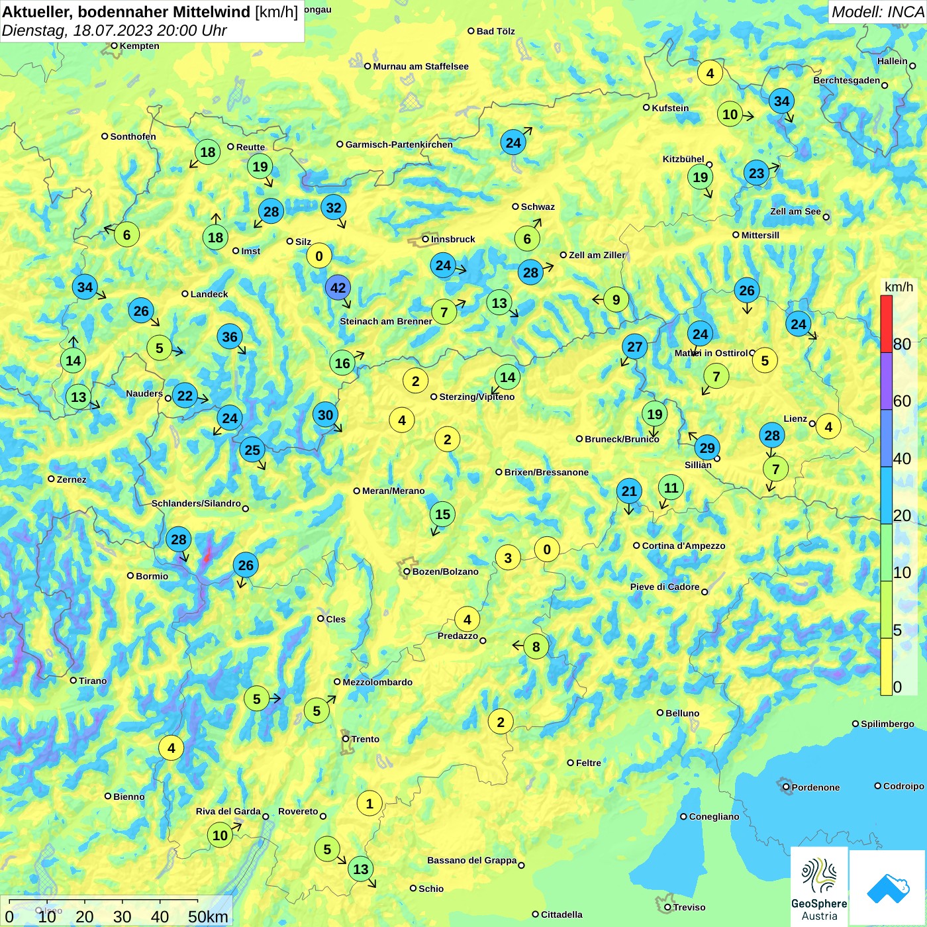The image size is (927, 927).
Task: Pick the 30 km/h wind station marker
Action: tap(326, 415)
